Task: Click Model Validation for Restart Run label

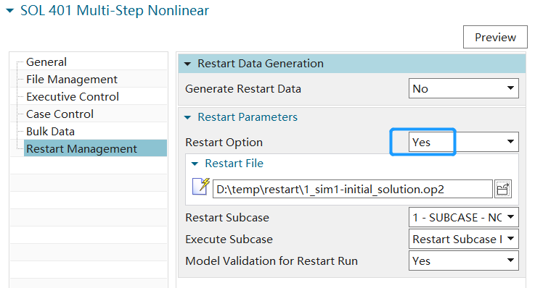Action: (271, 261)
